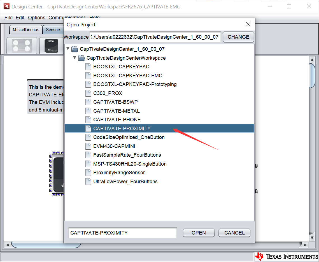Select the BOOSTXL-CAPKEYPAD-Prototyping project name
The image size is (319, 262).
click(135, 84)
